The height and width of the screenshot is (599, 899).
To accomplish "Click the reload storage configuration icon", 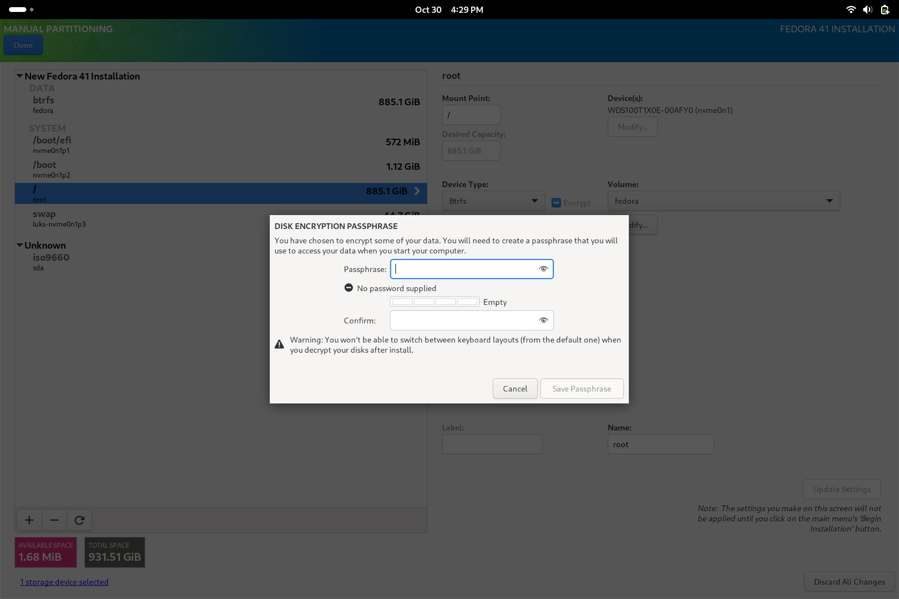I will tap(79, 520).
